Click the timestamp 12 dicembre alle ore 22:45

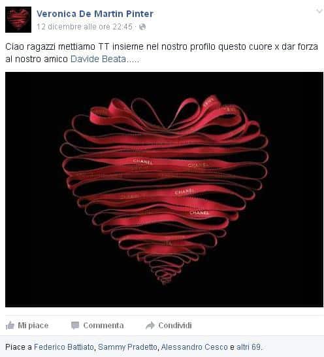point(84,27)
